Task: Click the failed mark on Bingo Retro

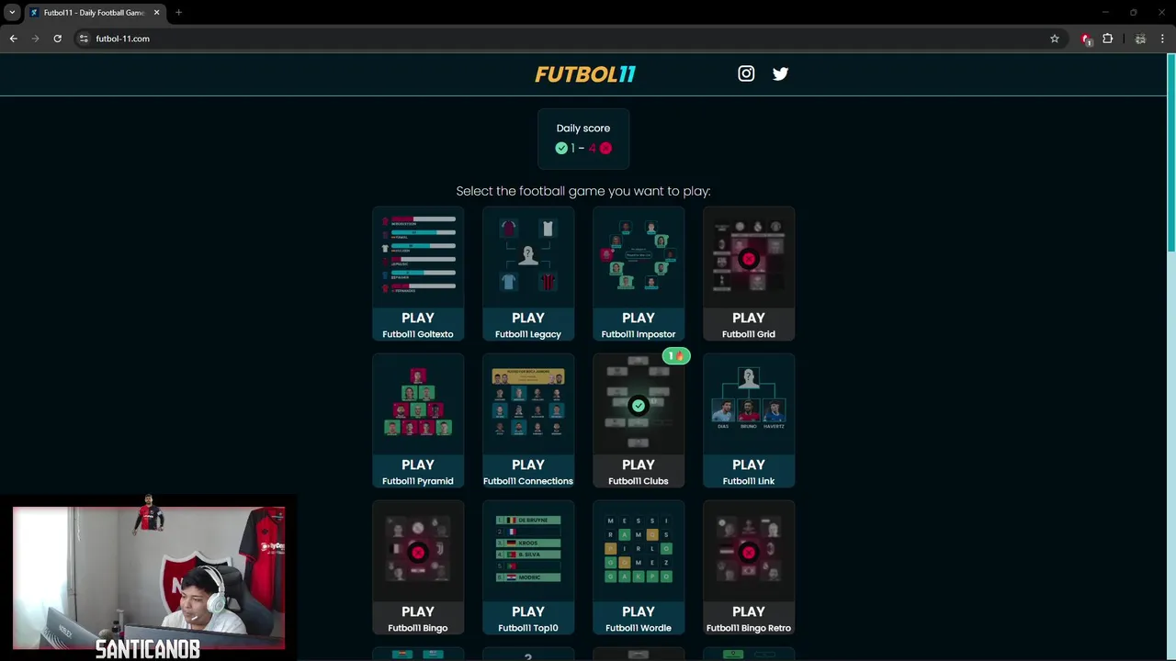Action: click(x=749, y=553)
